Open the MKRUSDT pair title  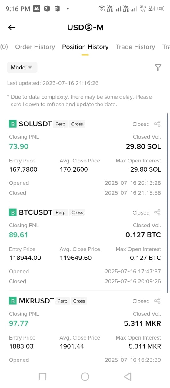(36, 301)
